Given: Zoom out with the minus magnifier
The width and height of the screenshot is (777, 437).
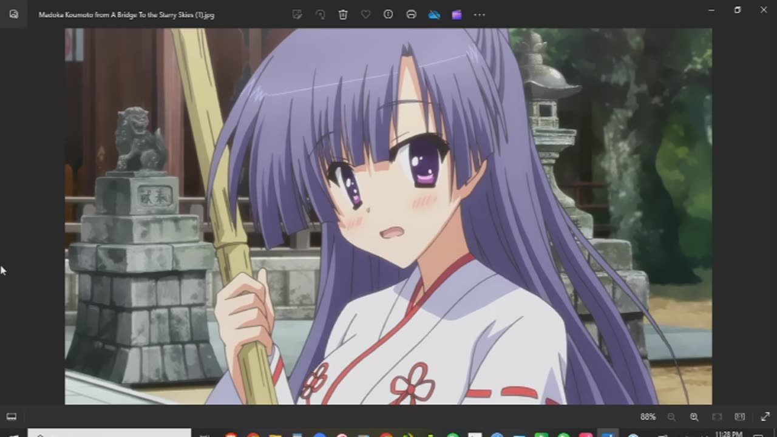Looking at the screenshot, I should (x=671, y=417).
